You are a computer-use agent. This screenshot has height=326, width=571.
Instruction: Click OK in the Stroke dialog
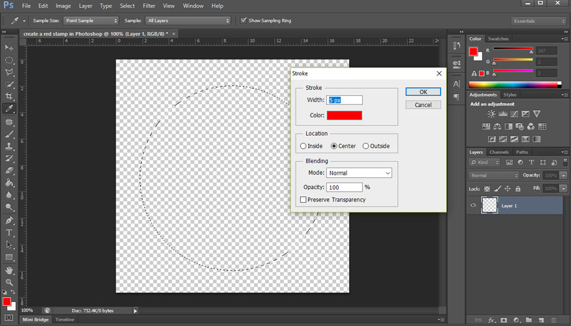(x=423, y=92)
